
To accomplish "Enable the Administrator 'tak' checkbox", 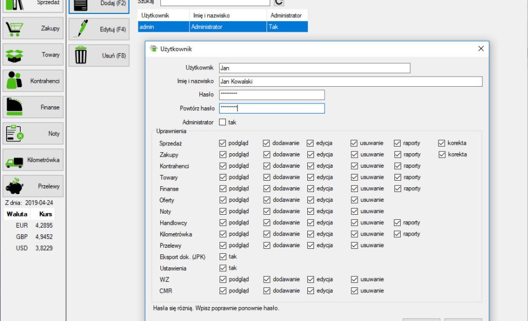I will [223, 122].
